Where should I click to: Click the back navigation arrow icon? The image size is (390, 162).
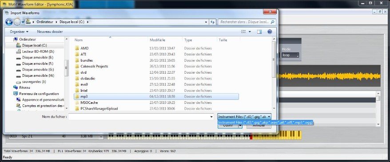[9, 22]
